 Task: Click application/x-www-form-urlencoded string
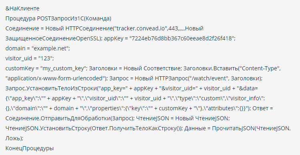pos(56,78)
